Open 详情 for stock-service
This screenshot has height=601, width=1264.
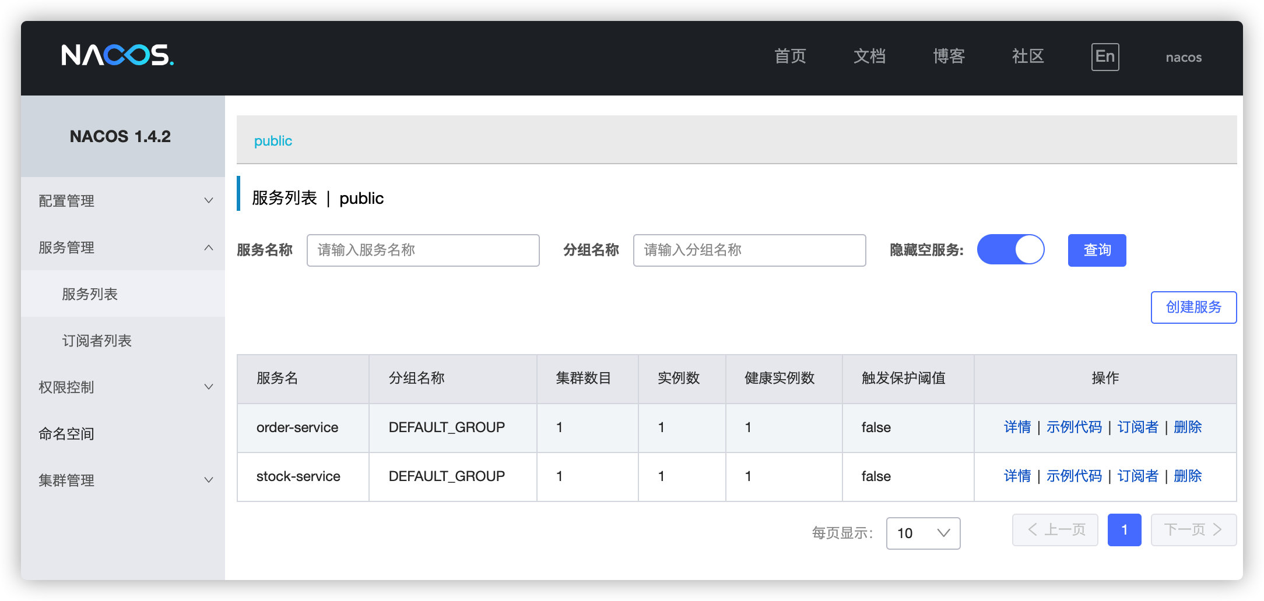[x=1017, y=476]
